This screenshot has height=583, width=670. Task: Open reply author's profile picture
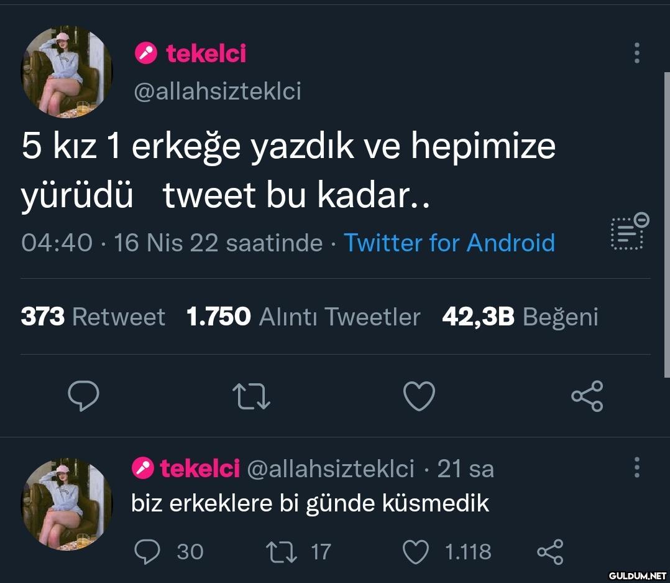click(67, 504)
